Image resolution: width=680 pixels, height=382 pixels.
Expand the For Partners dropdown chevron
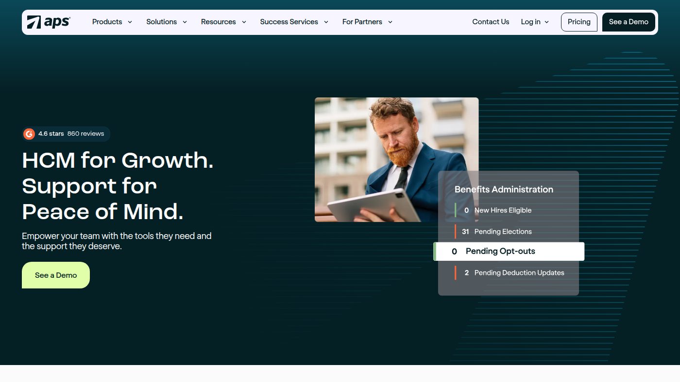point(390,22)
